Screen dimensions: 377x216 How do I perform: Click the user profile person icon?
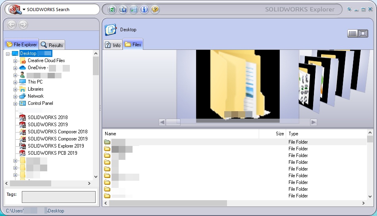point(23,75)
